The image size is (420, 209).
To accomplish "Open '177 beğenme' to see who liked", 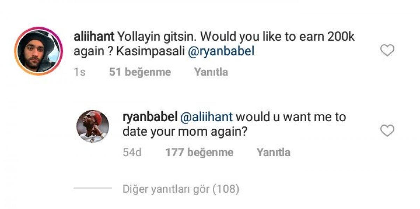I will pos(198,152).
